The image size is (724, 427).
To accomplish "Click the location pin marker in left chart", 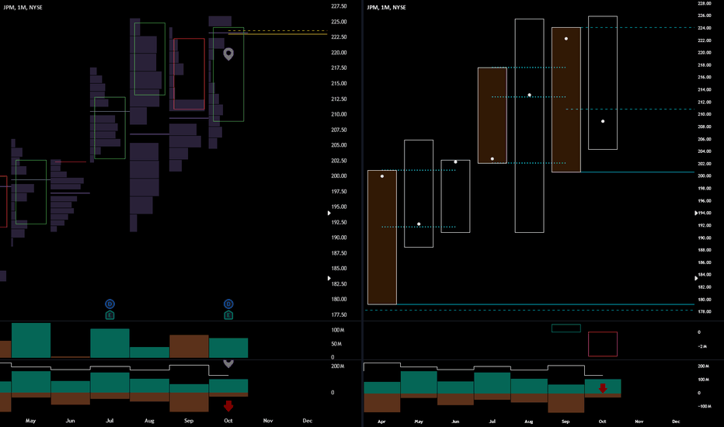I will 228,54.
